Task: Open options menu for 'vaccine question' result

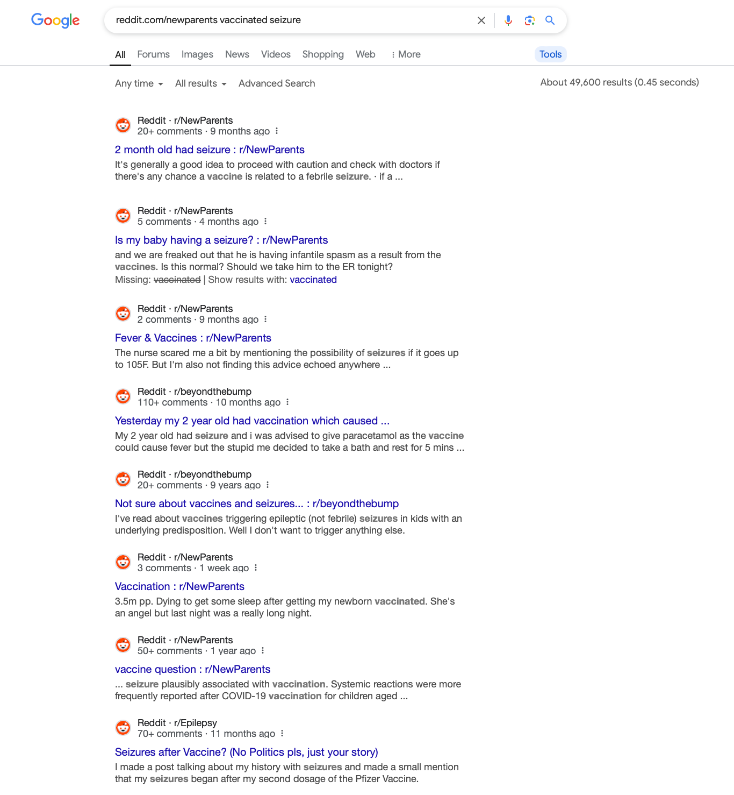Action: [x=263, y=651]
